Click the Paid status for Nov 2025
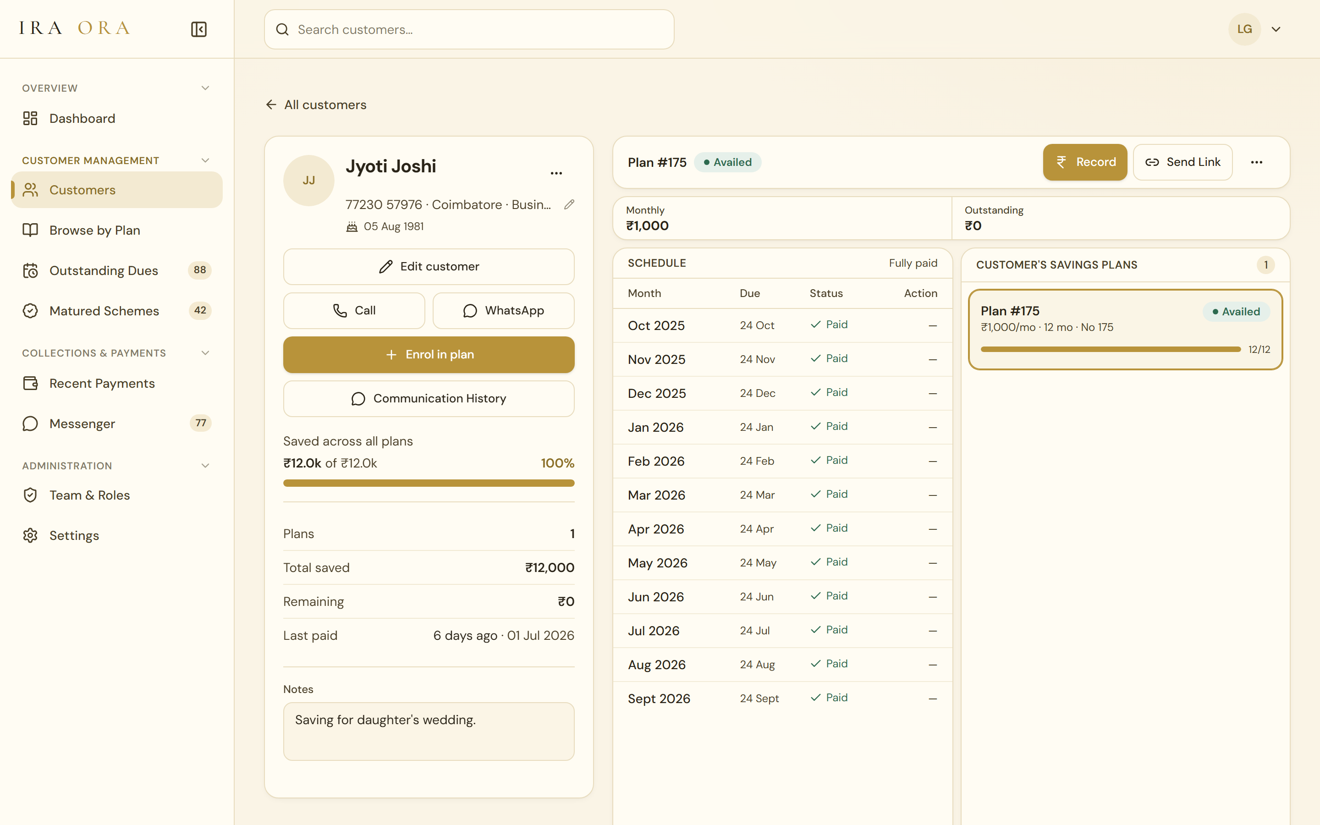This screenshot has width=1320, height=825. (829, 358)
